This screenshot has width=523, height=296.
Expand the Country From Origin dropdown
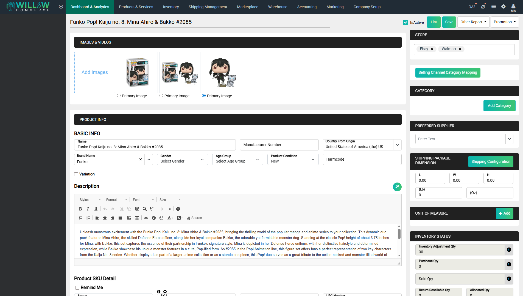tap(397, 145)
